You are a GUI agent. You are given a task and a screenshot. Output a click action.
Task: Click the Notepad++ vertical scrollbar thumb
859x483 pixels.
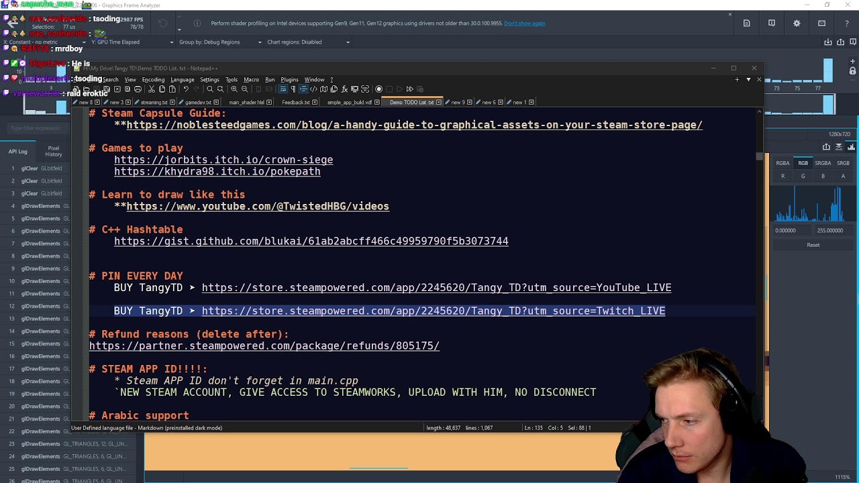click(x=759, y=156)
